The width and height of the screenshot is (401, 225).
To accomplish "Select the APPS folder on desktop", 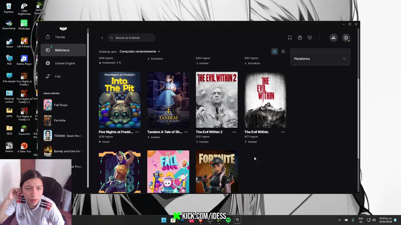I will tap(9, 113).
